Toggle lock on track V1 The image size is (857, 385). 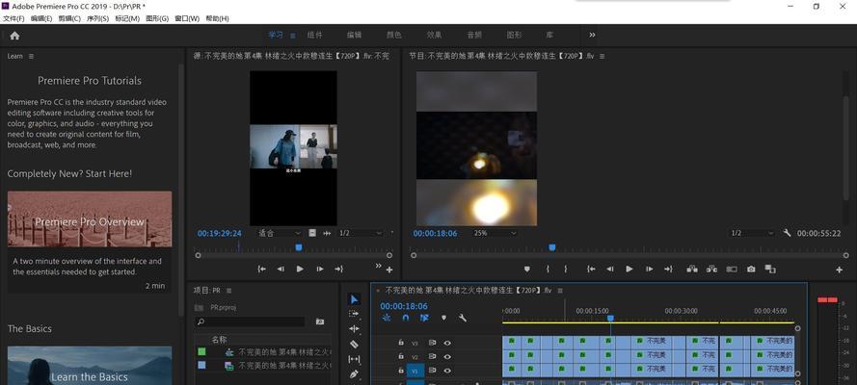pos(401,370)
